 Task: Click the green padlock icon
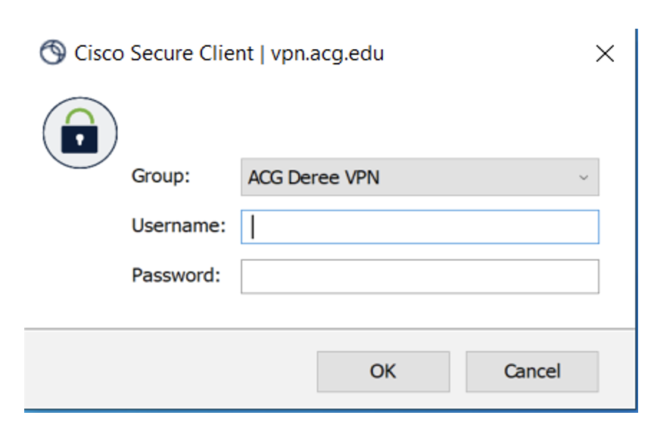[80, 132]
